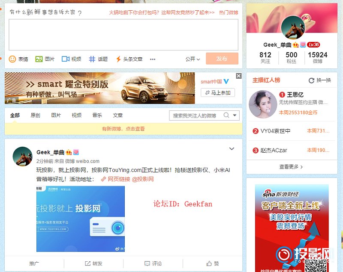Refresh ranking list with 换一换
343x272 pixels.
[x=320, y=80]
